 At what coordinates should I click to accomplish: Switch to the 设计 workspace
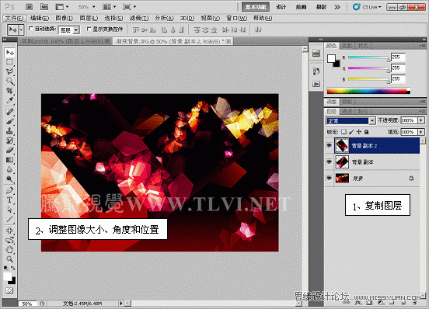tap(281, 7)
